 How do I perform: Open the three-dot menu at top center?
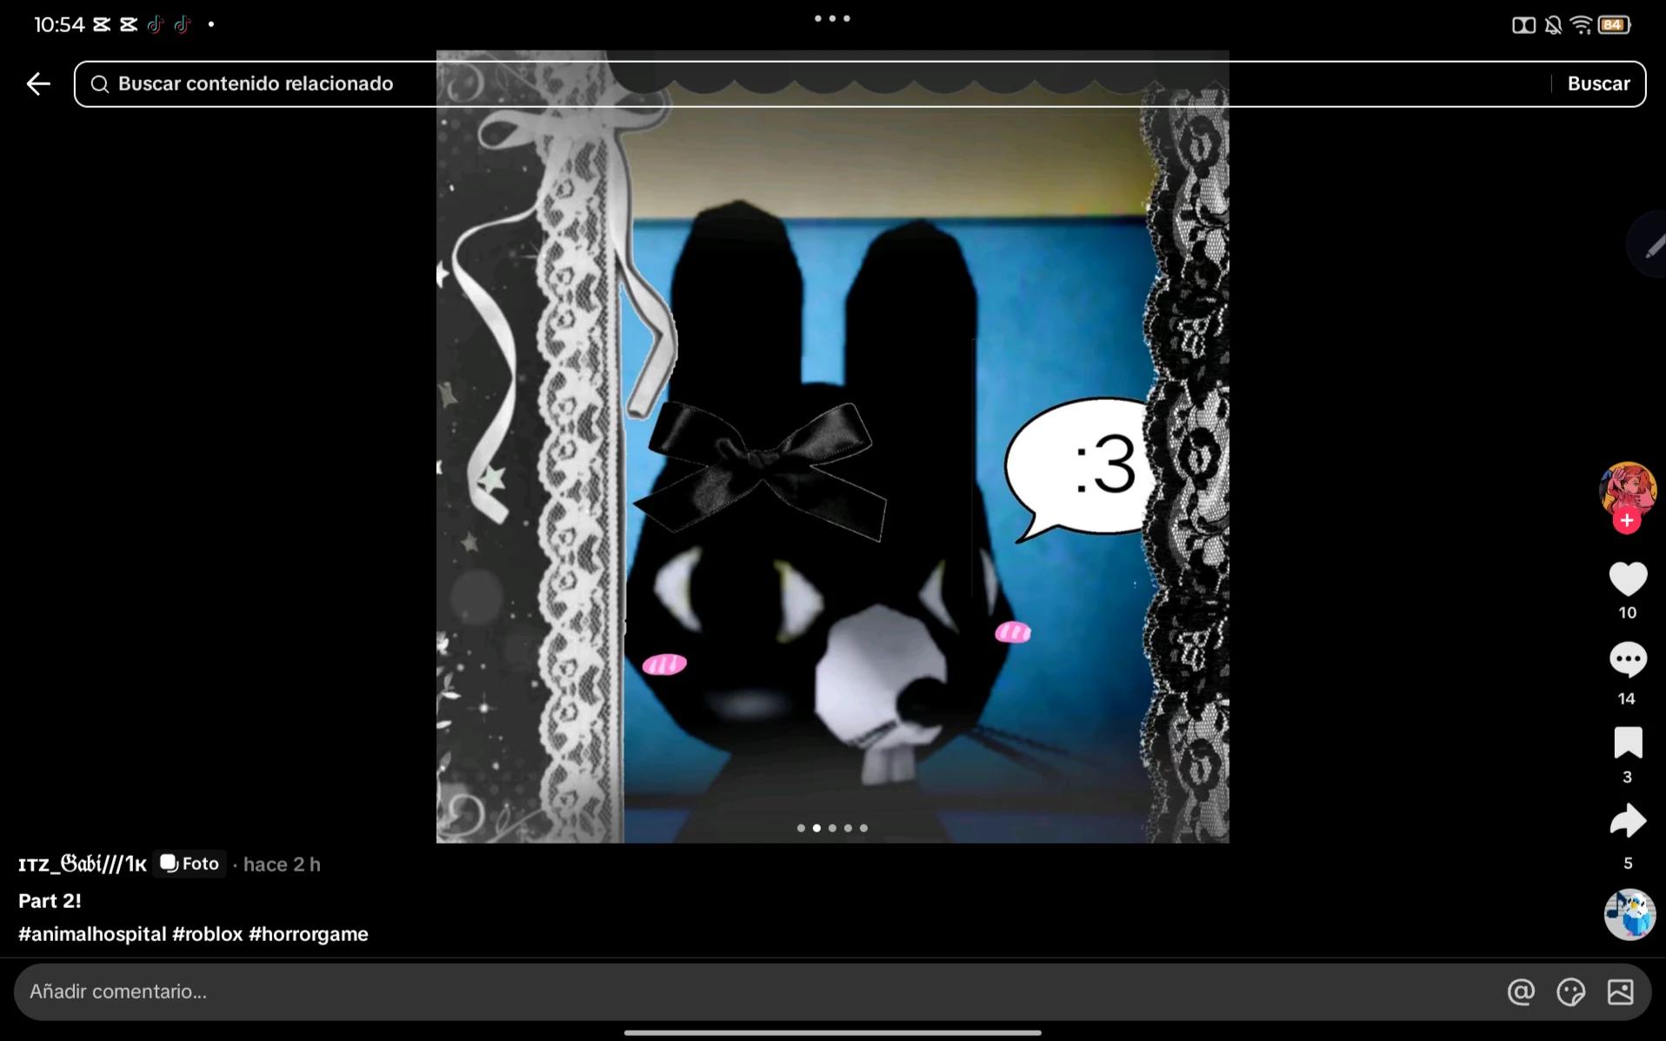point(832,18)
